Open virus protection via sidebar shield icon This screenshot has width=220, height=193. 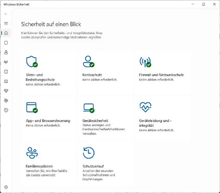pyautogui.click(x=6, y=43)
